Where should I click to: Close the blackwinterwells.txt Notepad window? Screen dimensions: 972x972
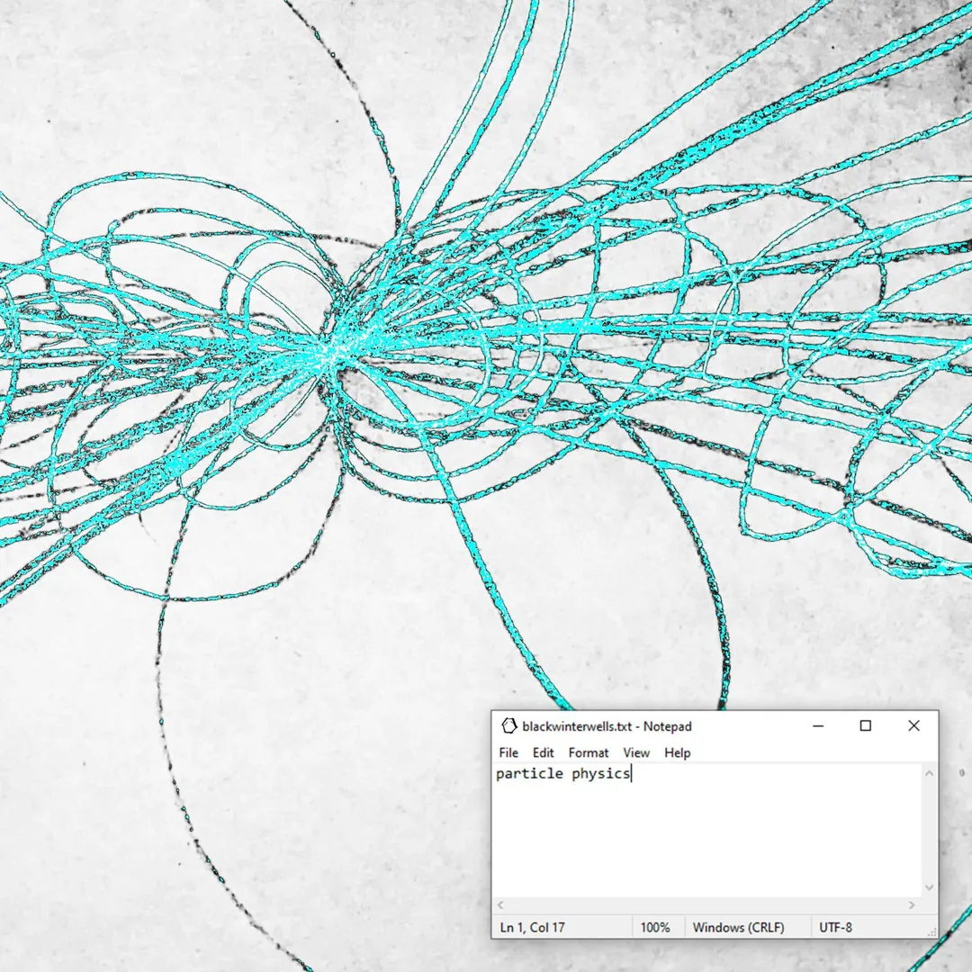click(x=913, y=726)
